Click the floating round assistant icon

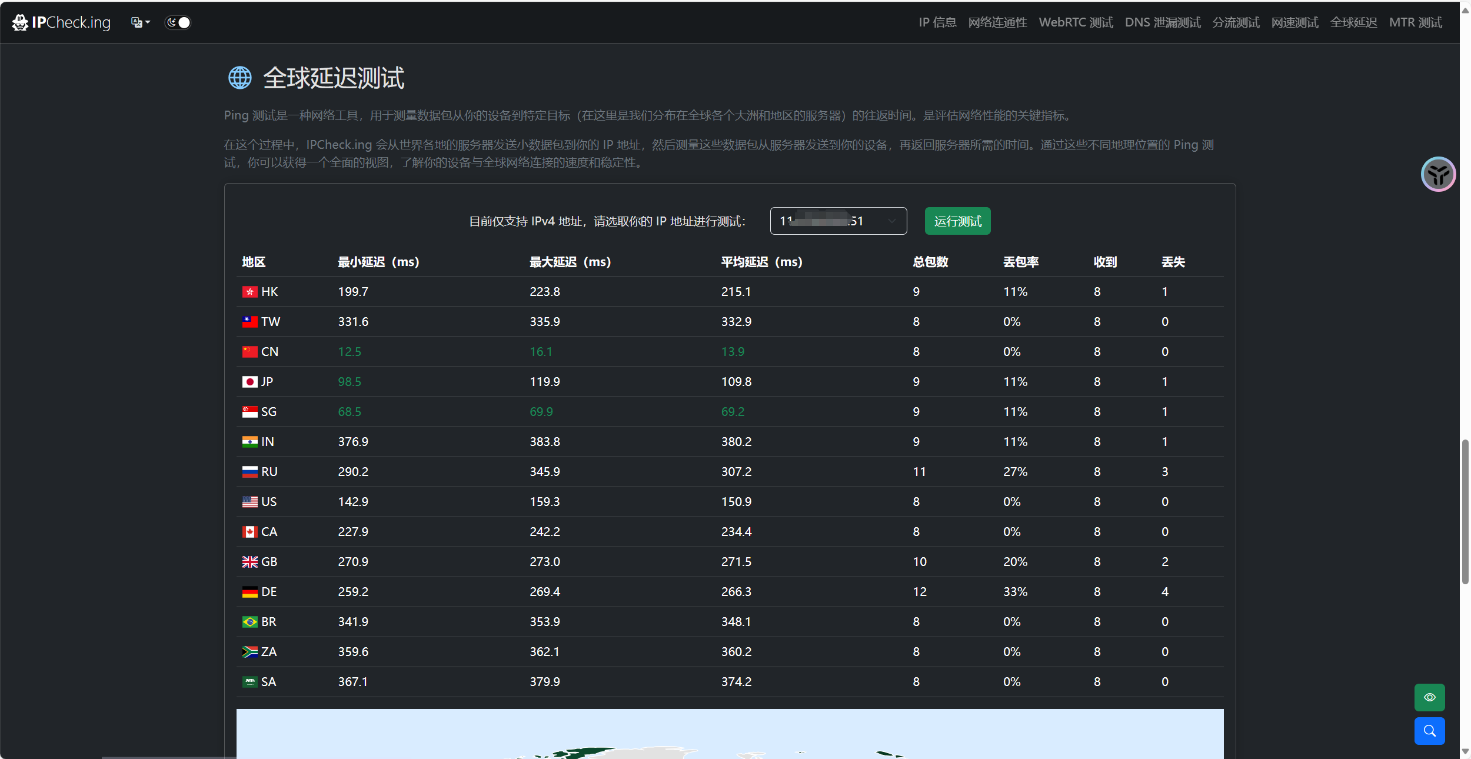(1438, 174)
